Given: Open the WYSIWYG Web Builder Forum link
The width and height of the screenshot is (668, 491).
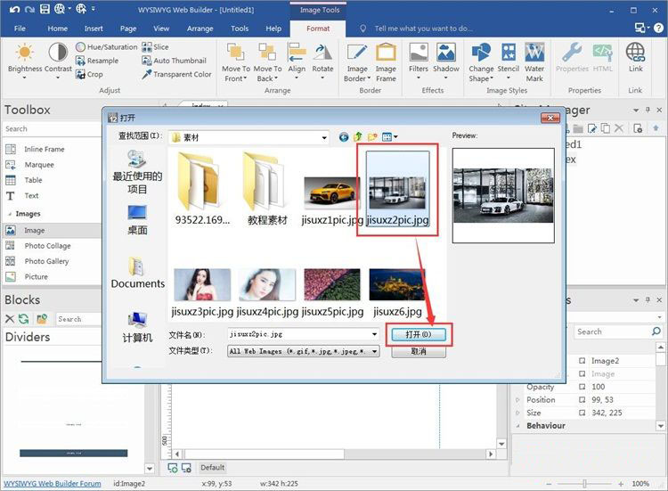Looking at the screenshot, I should coord(53,484).
